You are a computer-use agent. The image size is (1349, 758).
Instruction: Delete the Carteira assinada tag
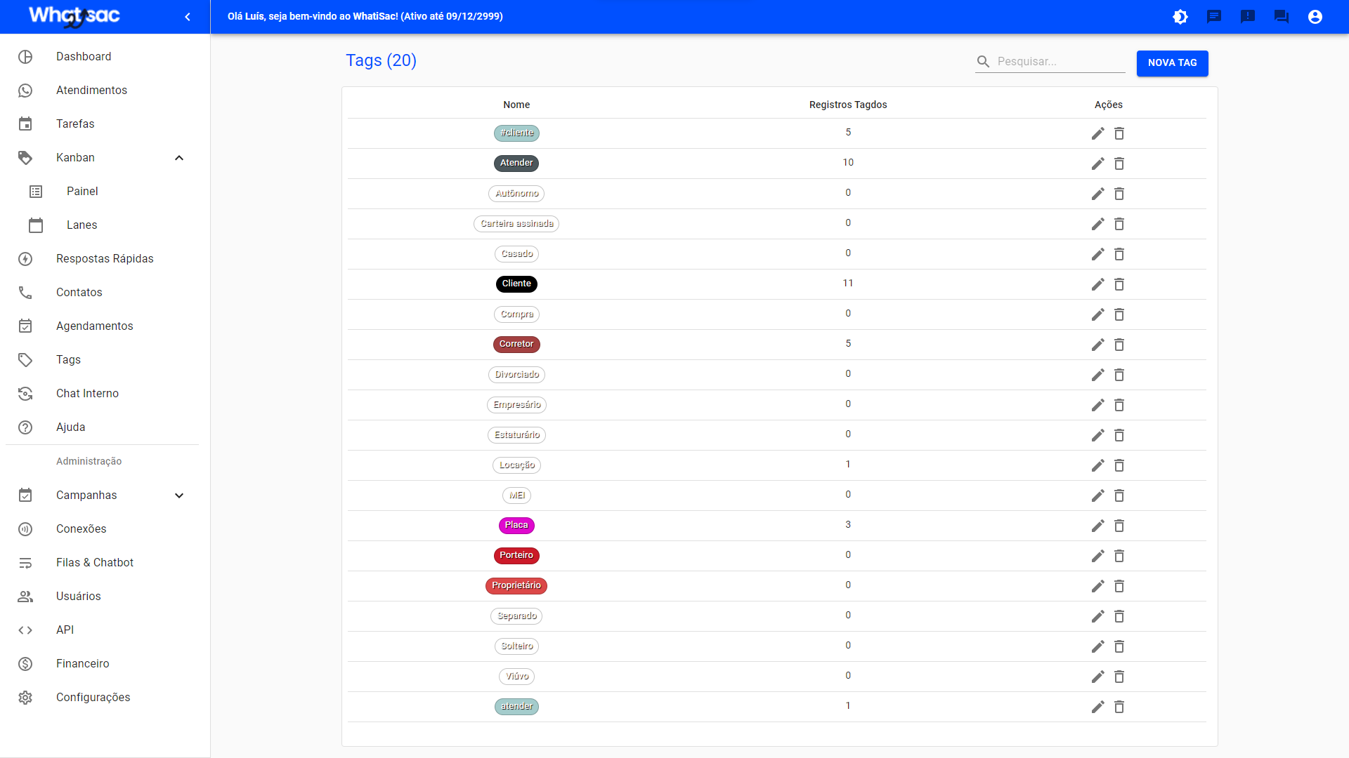click(1119, 224)
